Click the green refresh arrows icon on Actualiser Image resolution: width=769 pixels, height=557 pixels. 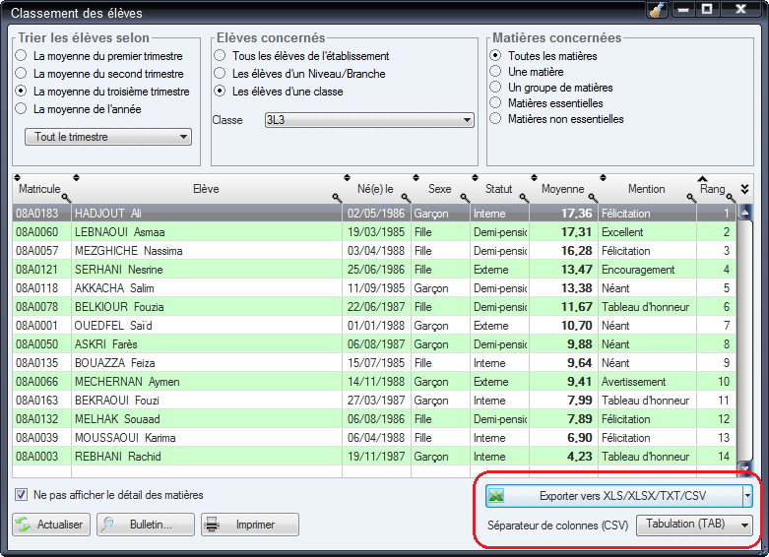point(23,525)
